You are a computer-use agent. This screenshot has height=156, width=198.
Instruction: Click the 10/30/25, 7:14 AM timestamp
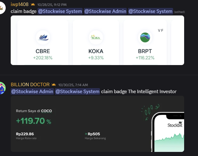[x=73, y=85]
